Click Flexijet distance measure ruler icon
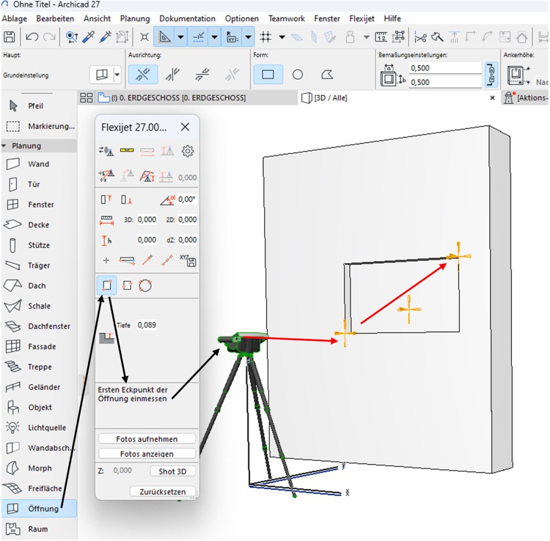Image resolution: width=550 pixels, height=541 pixels. (x=106, y=220)
